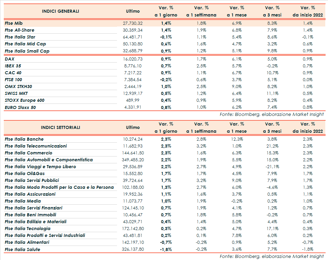
Task: Click the Ftse Italia Tecnologia row label
Action: tap(28, 229)
